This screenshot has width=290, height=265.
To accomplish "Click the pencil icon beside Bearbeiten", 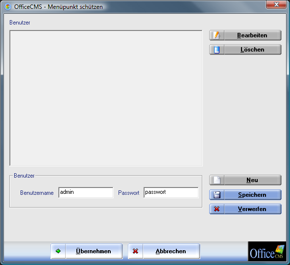I will 217,35.
